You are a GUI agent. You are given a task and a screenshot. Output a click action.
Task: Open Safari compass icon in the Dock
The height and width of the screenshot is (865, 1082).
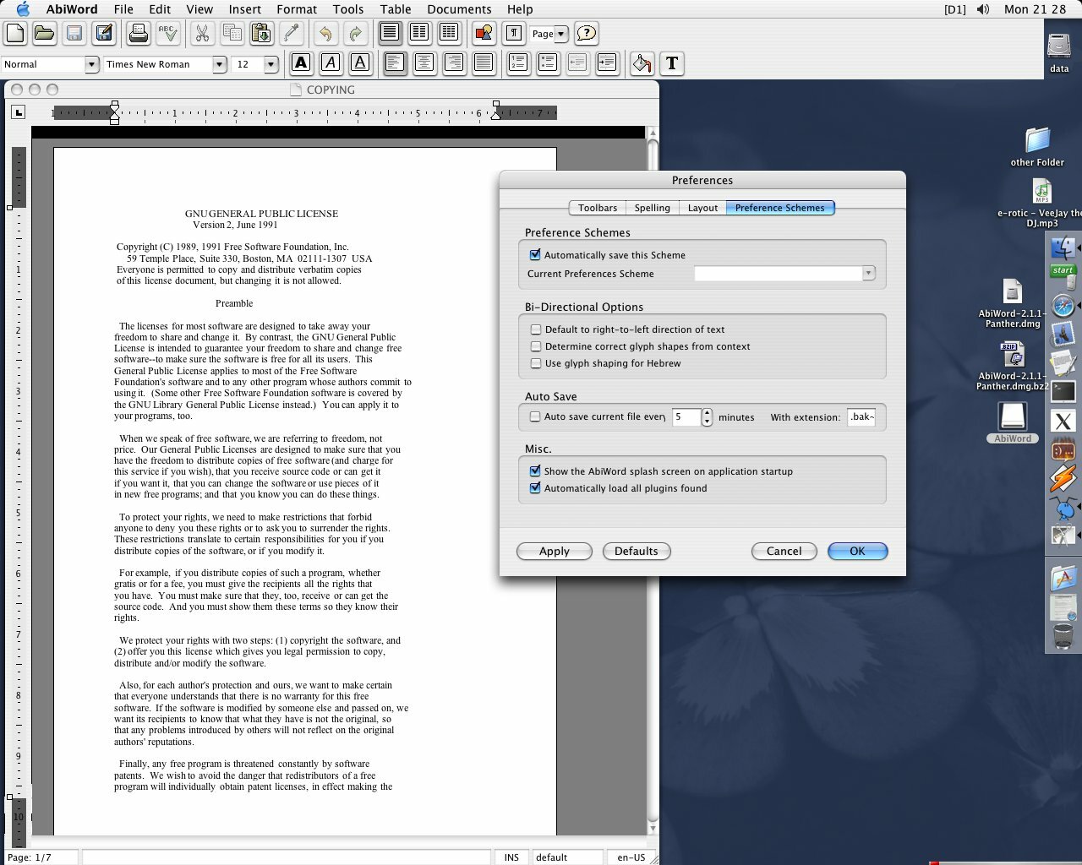click(1063, 306)
